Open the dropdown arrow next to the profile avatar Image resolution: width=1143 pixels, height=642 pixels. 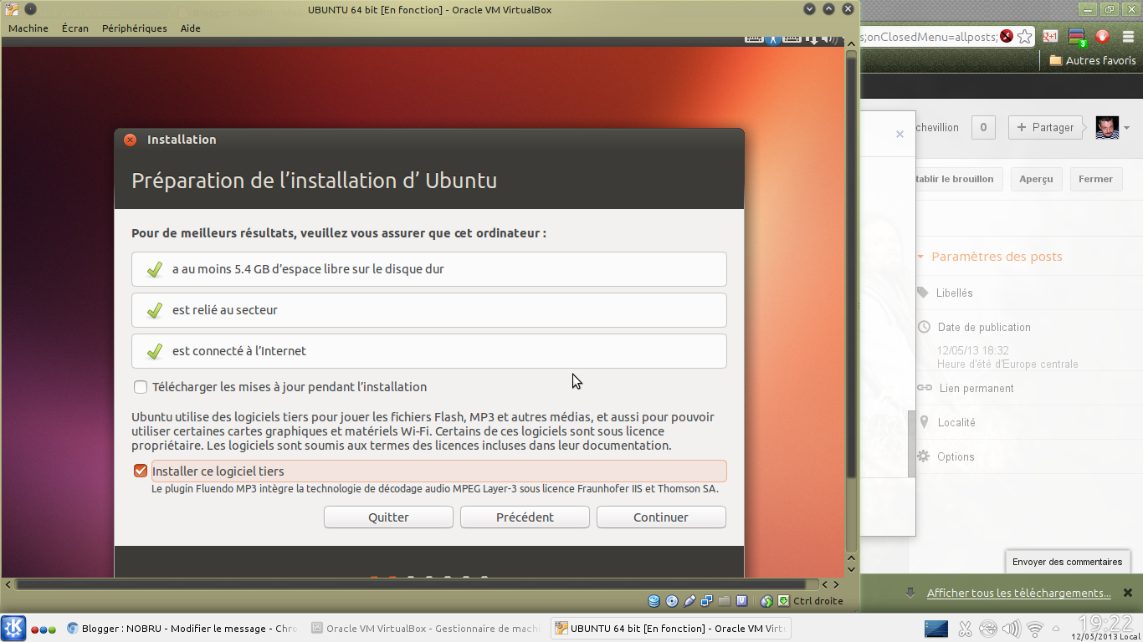tap(1126, 128)
